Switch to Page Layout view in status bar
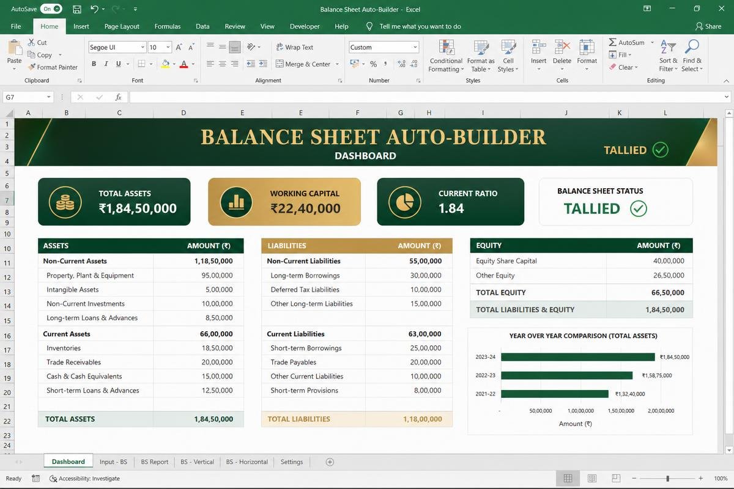 click(591, 479)
